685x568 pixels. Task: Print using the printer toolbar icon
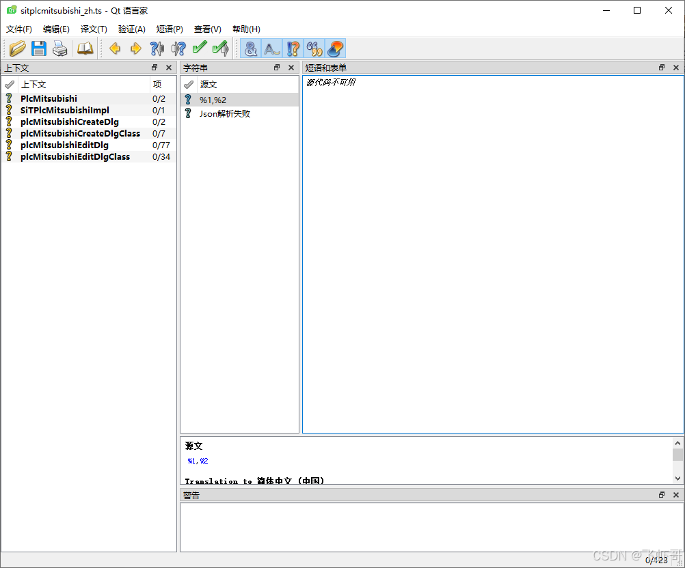point(60,48)
